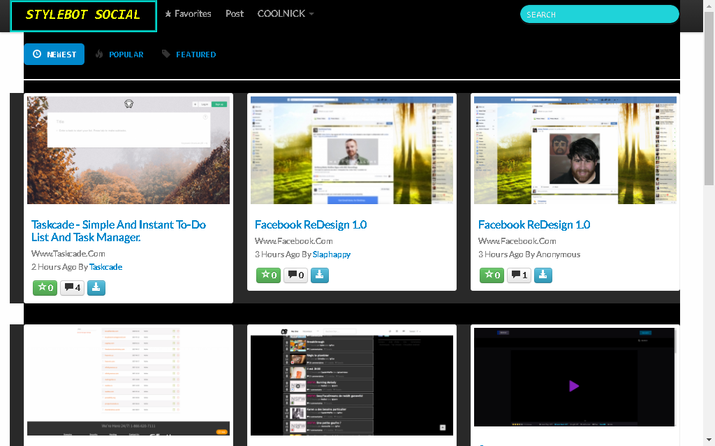Open the Slaphappy author profile

click(x=332, y=254)
